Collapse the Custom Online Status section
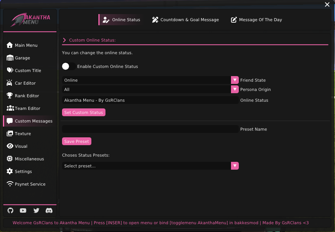Screen dimensions: 335x232 click(x=64, y=40)
